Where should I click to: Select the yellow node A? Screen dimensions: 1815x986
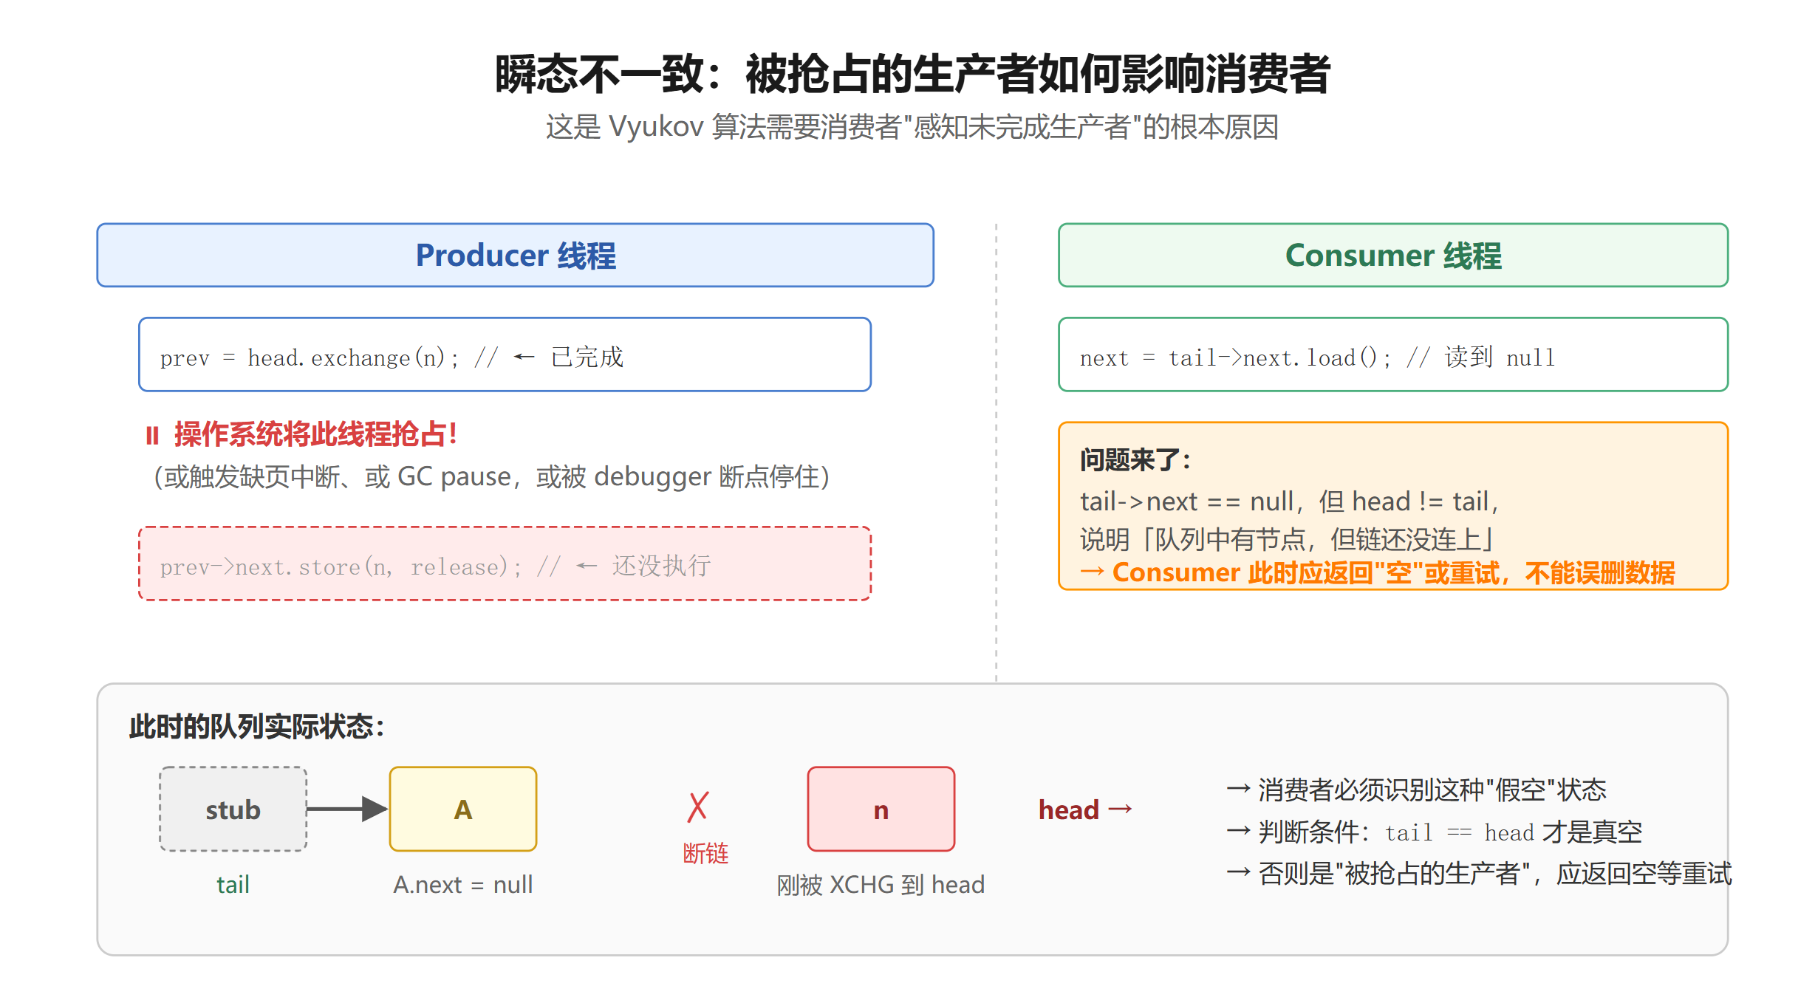coord(462,809)
